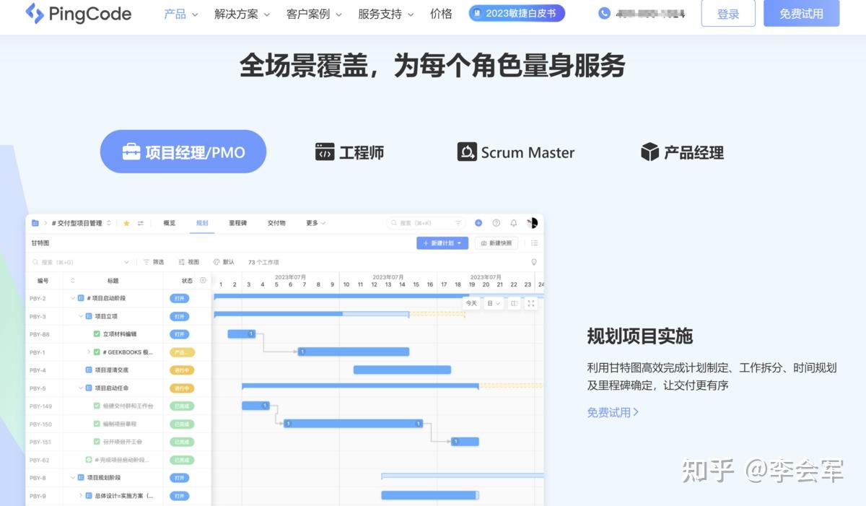Viewport: 866px width, 506px height.
Task: Click the PingCode logo
Action: pyautogui.click(x=78, y=14)
